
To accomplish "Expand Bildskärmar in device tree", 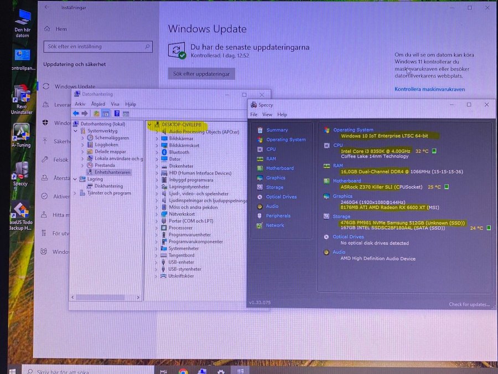I will tap(157, 139).
